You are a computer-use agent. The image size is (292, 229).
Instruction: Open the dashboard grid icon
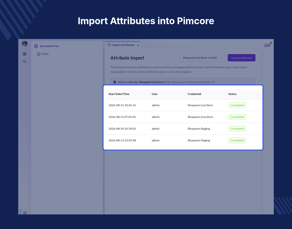click(25, 54)
